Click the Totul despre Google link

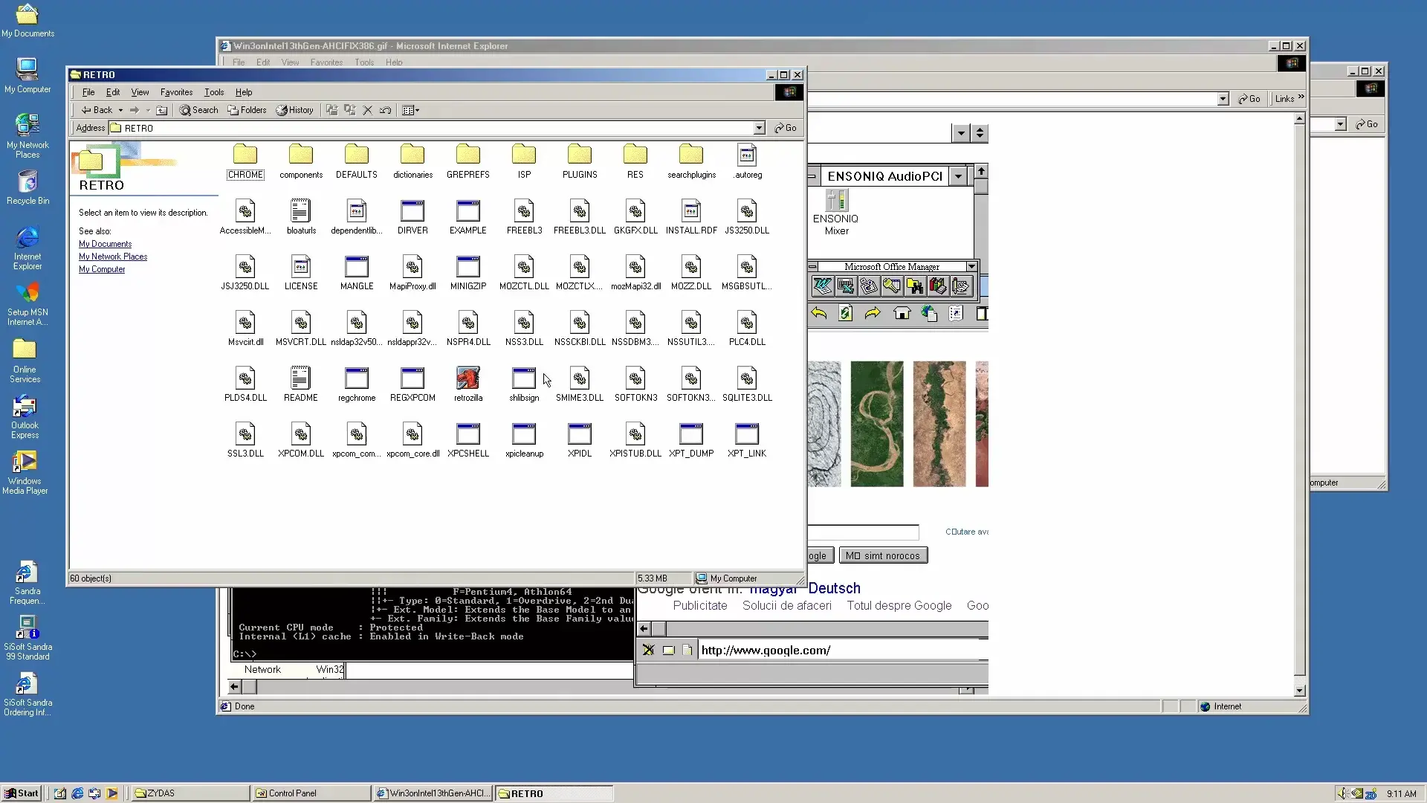899,605
